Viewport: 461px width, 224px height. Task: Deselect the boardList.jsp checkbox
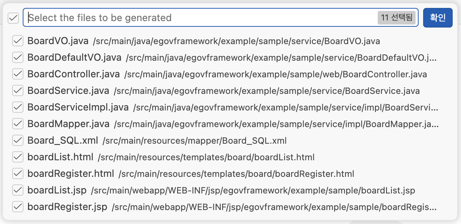18,190
